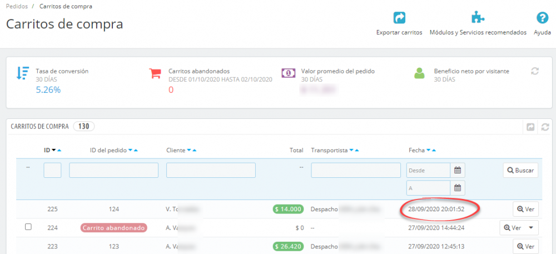
Task: Open calendar picker for Desde date
Action: point(458,171)
